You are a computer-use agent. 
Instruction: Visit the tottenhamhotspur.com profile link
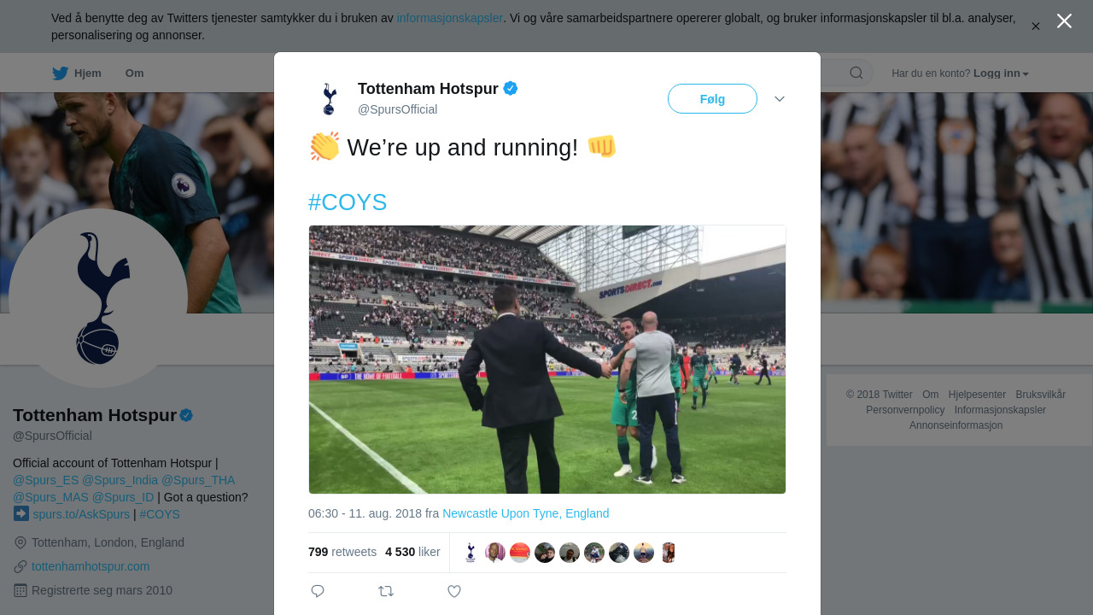(x=91, y=566)
